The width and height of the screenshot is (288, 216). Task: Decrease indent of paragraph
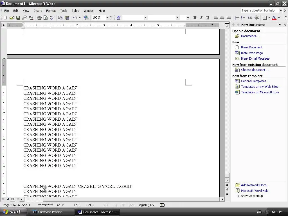[x=250, y=18]
